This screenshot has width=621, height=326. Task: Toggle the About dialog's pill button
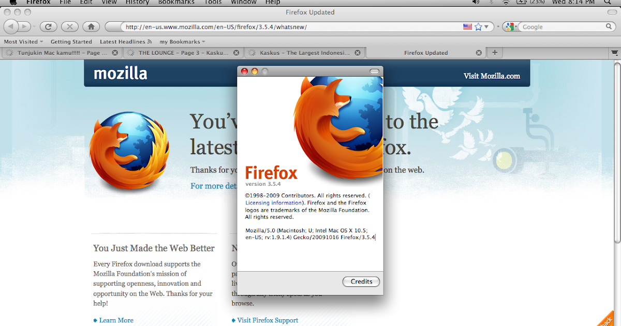(374, 71)
